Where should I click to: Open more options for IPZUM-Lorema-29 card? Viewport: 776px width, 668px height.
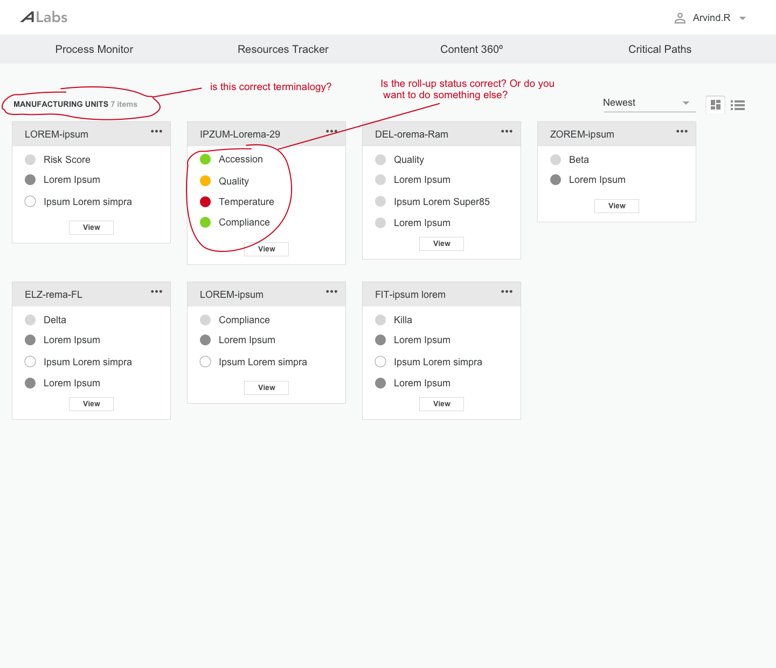331,132
